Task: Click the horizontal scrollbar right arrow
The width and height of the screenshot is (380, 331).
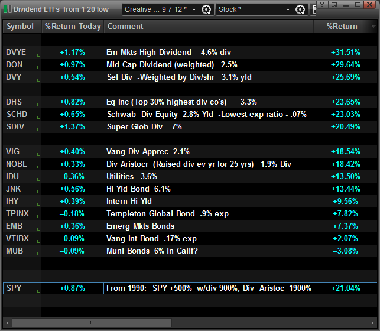Action: coord(372,323)
